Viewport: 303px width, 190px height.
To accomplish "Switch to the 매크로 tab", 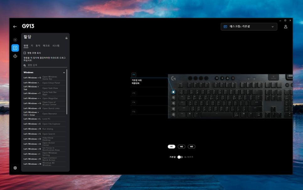I will [46, 46].
